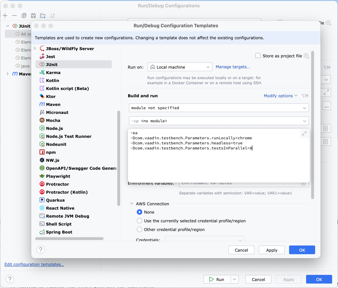Expand the Modify options menu
The width and height of the screenshot is (338, 288).
point(280,96)
